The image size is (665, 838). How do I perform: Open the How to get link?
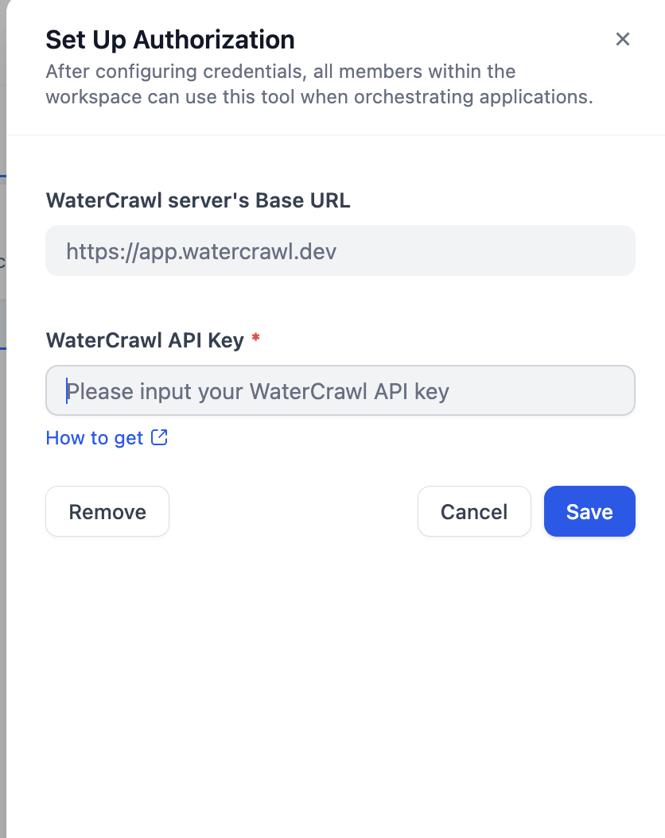click(95, 438)
